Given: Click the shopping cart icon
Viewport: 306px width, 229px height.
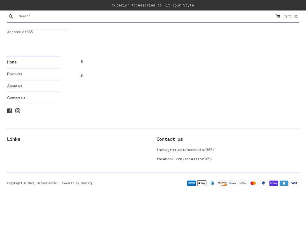Looking at the screenshot, I should tap(278, 16).
